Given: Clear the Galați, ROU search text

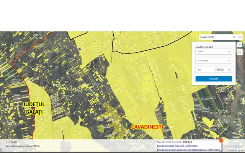Looking at the screenshot, I should 234,37.
